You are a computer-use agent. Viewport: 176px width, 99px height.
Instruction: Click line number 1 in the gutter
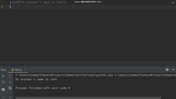click(2, 2)
